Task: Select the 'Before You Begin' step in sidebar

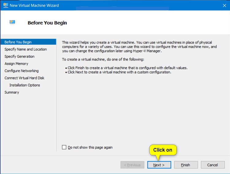Action: point(18,42)
